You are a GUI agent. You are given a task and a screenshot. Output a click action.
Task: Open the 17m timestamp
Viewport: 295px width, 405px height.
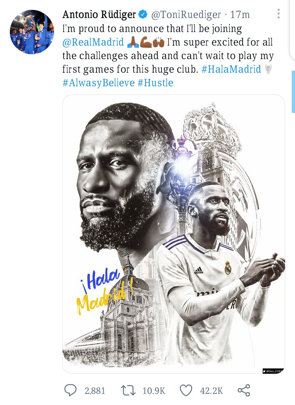[240, 15]
